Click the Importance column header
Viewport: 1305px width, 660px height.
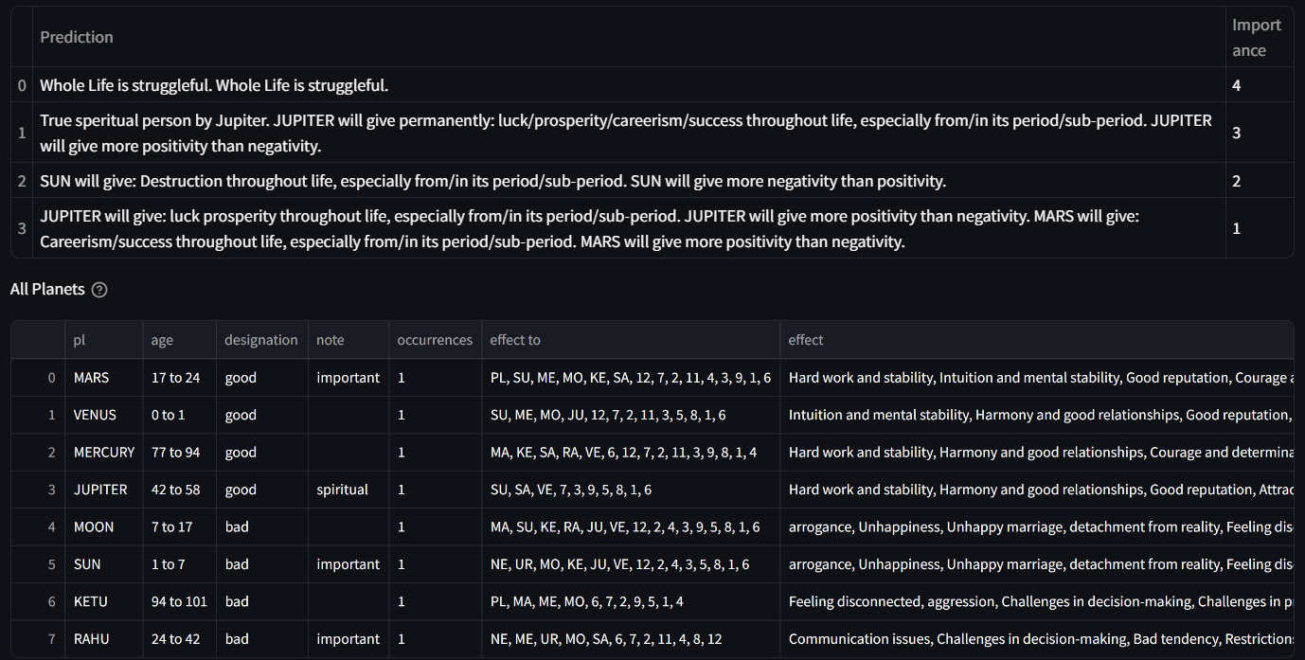tap(1260, 37)
